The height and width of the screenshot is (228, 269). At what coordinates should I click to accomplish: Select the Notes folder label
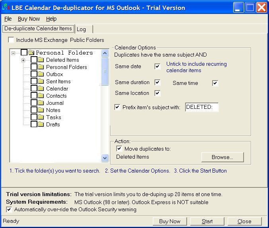(x=53, y=110)
